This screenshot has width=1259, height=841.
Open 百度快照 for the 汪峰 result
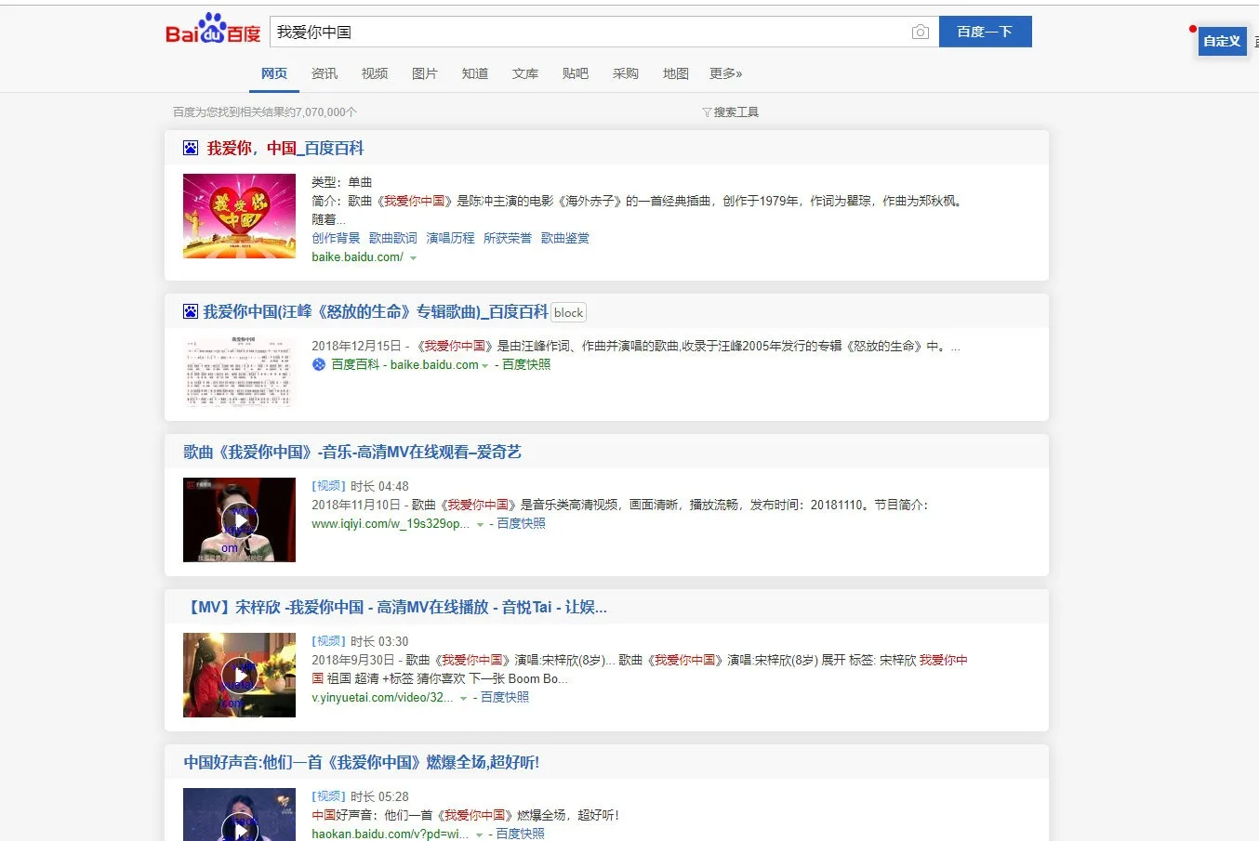[x=526, y=365]
